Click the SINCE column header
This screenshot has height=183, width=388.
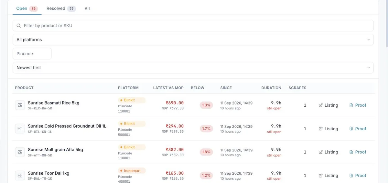coord(226,88)
